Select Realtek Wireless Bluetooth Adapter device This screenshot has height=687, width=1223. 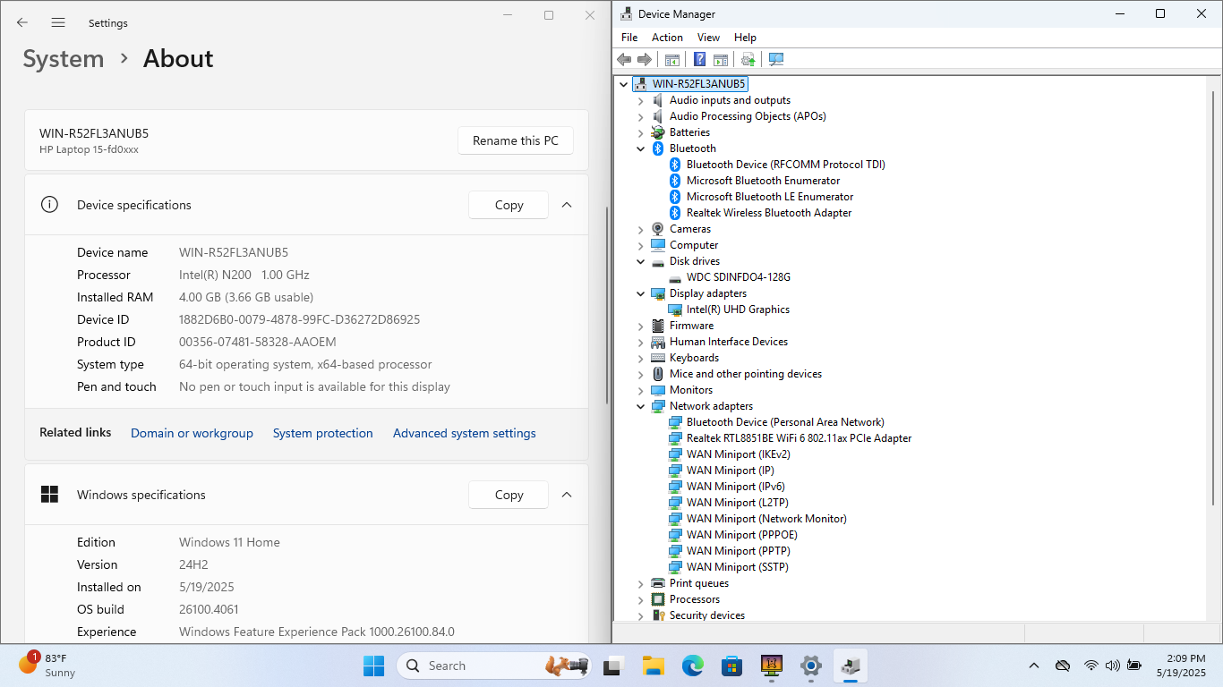tap(768, 213)
